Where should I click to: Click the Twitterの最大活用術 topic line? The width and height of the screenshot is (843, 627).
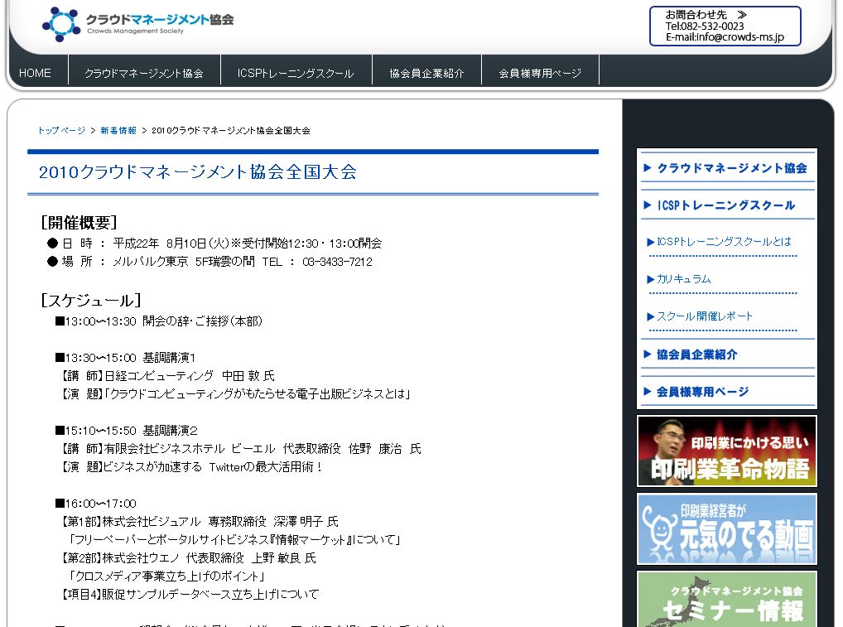click(192, 467)
